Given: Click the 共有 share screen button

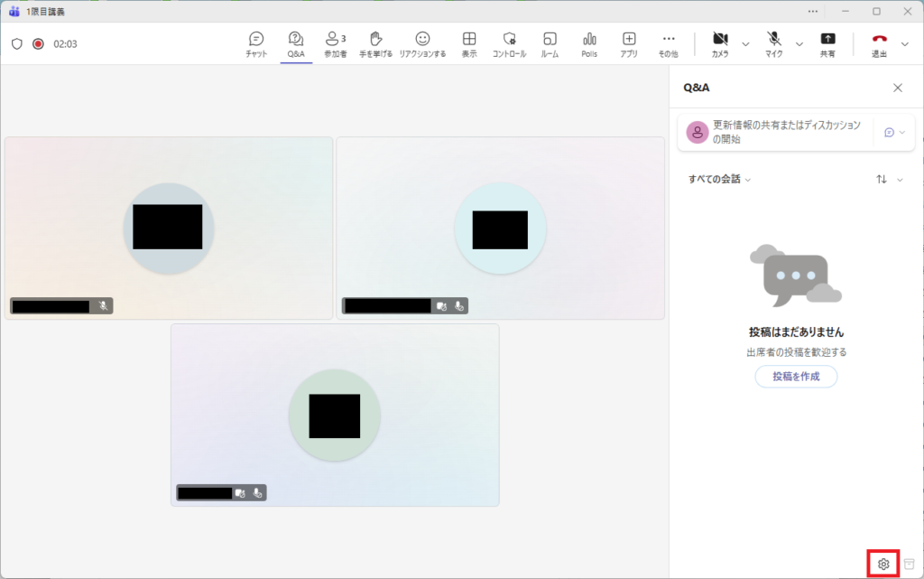Looking at the screenshot, I should pos(827,43).
